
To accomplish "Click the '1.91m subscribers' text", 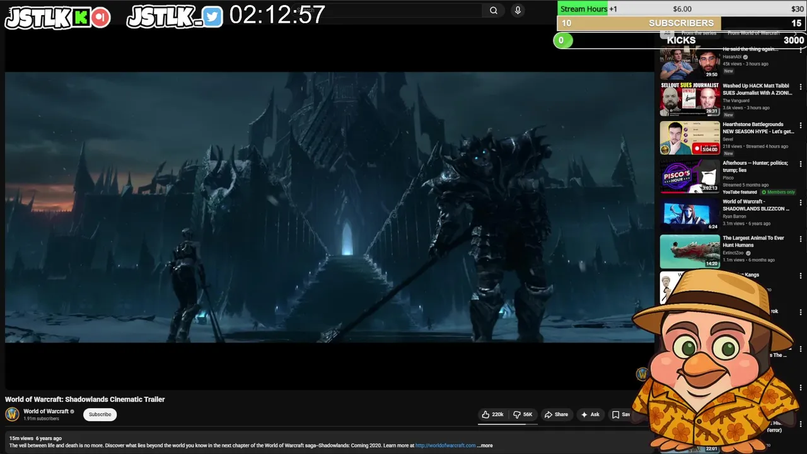I will click(x=41, y=419).
